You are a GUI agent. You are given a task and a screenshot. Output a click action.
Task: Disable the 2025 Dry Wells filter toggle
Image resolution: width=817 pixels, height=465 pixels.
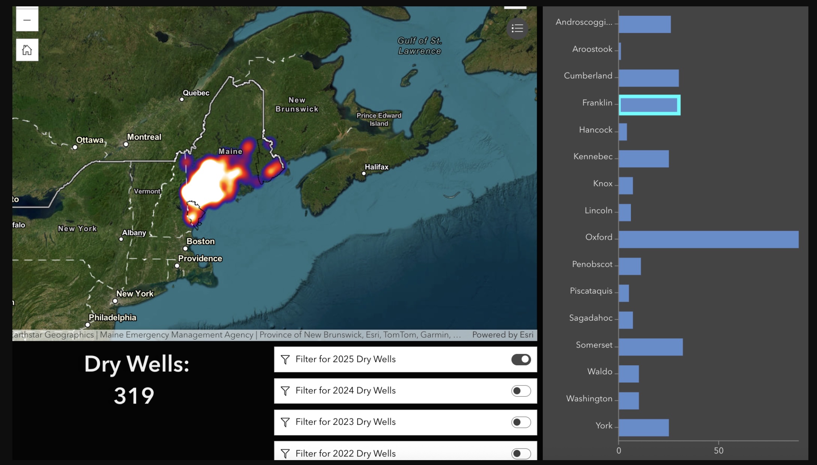coord(521,360)
